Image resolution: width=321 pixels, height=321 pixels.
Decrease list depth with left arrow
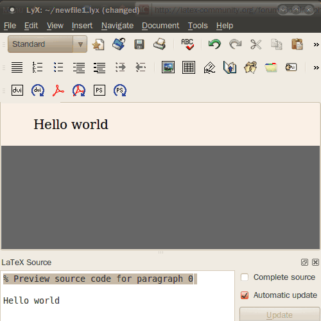click(141, 67)
